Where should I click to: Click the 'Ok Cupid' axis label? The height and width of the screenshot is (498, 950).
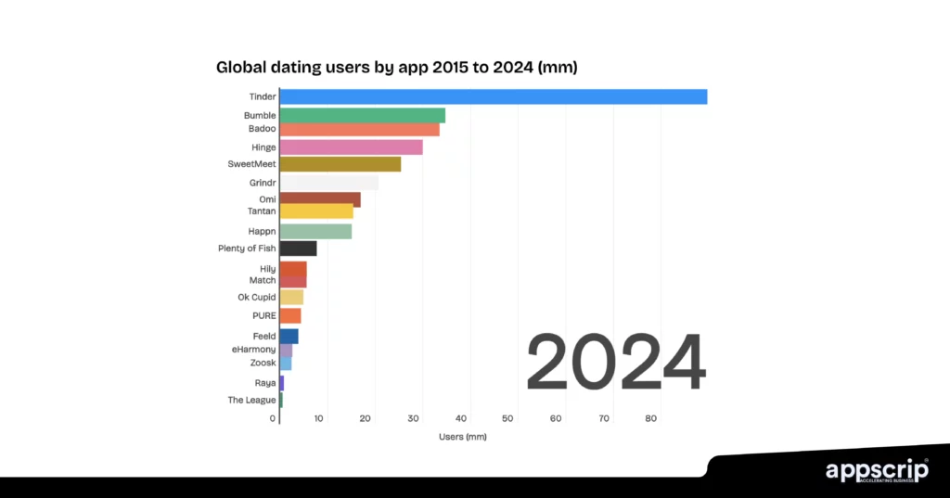click(x=256, y=298)
